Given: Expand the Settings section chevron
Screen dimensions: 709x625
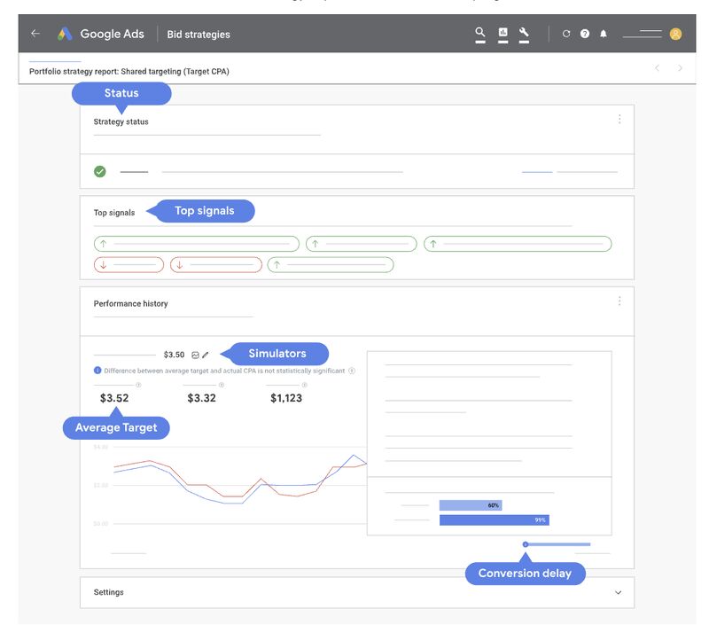Looking at the screenshot, I should [x=618, y=592].
